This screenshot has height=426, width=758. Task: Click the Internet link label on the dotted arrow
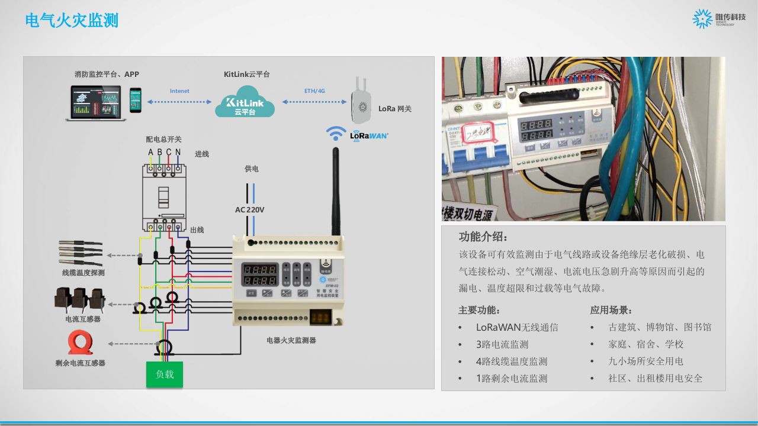coord(179,91)
